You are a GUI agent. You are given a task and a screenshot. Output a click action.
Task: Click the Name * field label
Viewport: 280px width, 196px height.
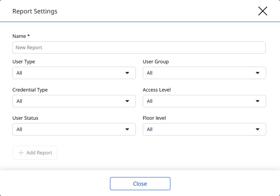pos(21,36)
